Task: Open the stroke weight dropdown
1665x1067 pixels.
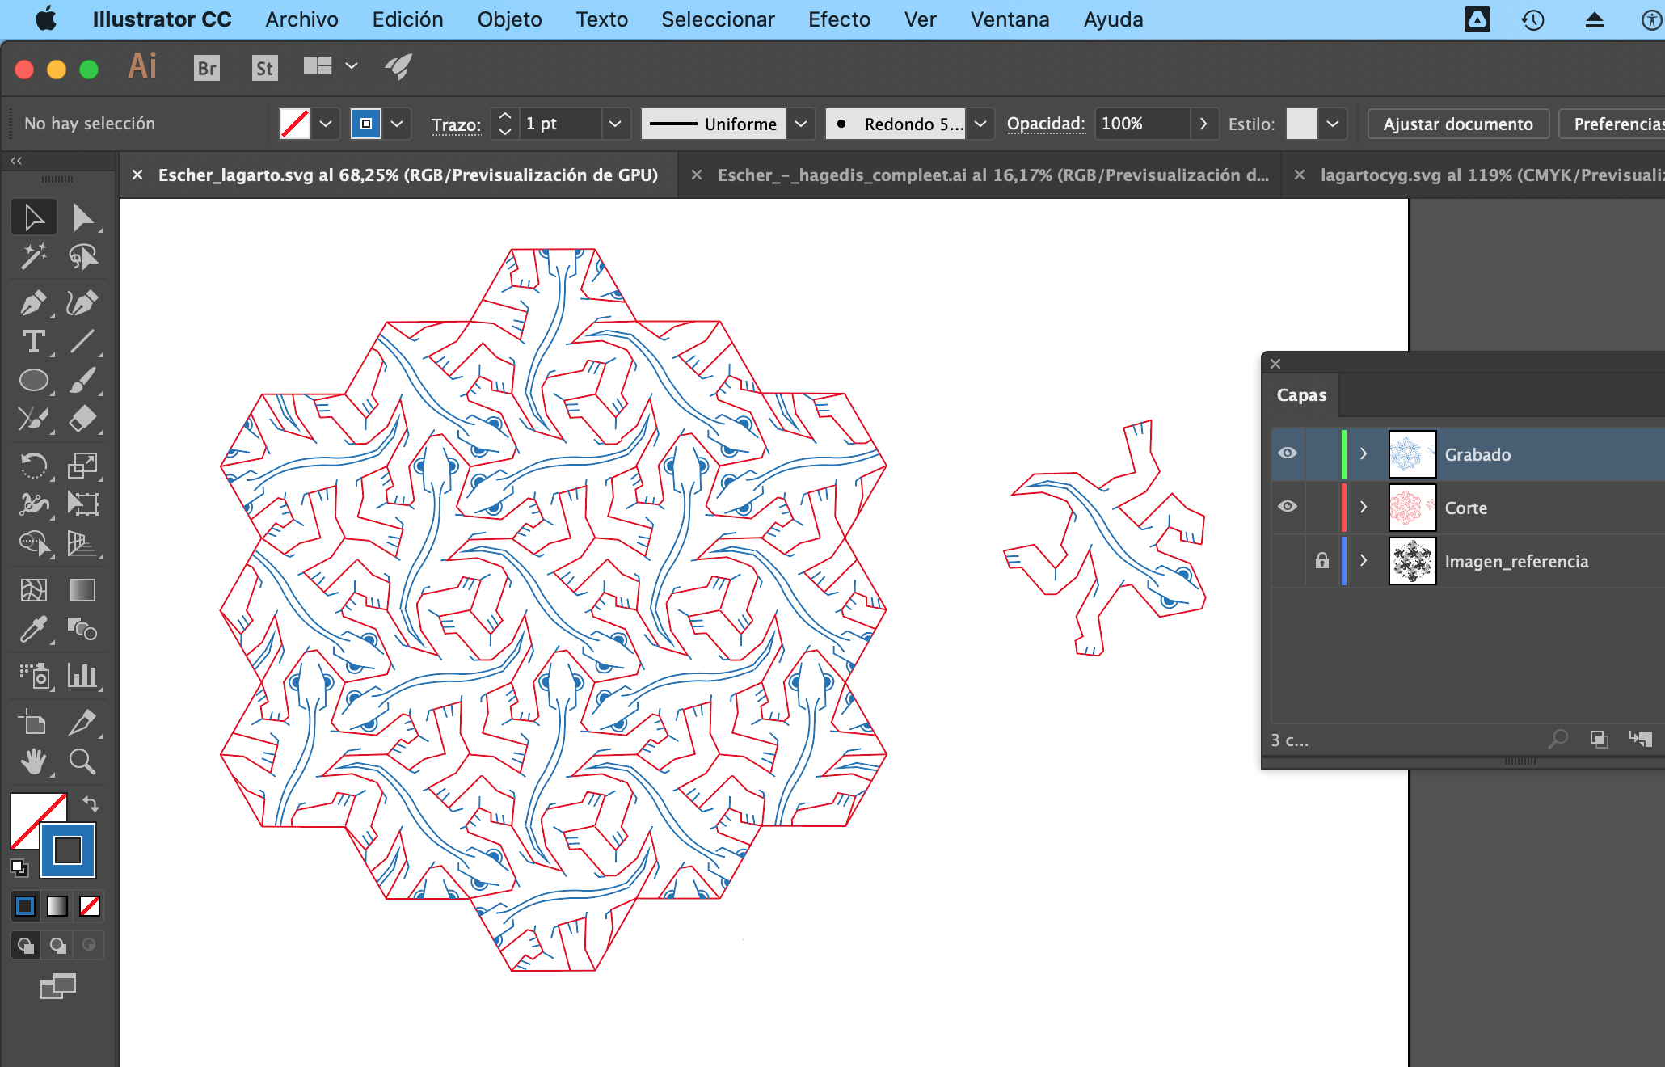Action: point(615,124)
